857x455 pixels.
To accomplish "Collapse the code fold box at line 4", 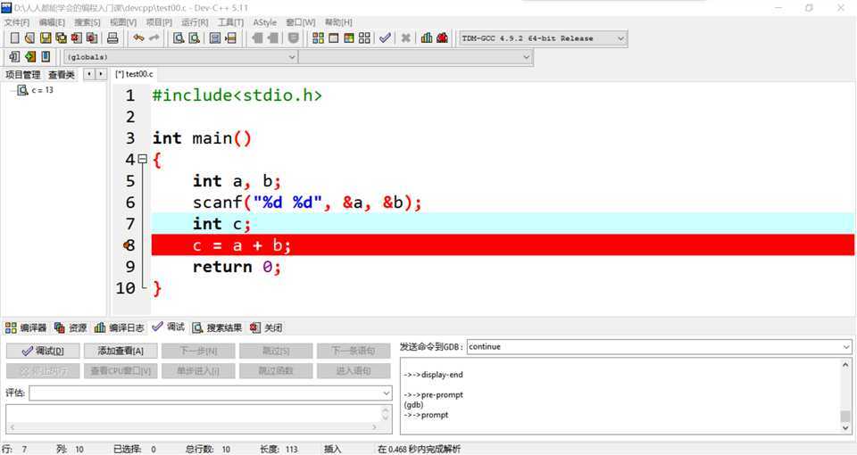I will (x=142, y=160).
